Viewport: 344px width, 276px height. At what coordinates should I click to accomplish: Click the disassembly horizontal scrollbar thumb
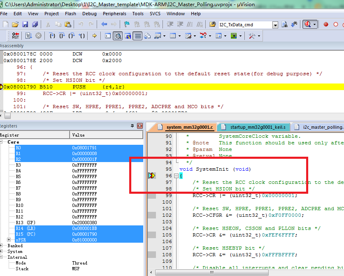click(7, 116)
